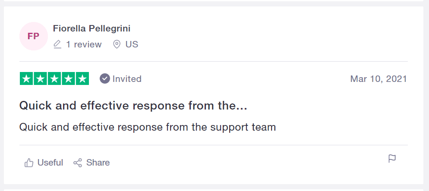Click the thumbs-up Useful icon
The image size is (429, 191).
[x=29, y=163]
